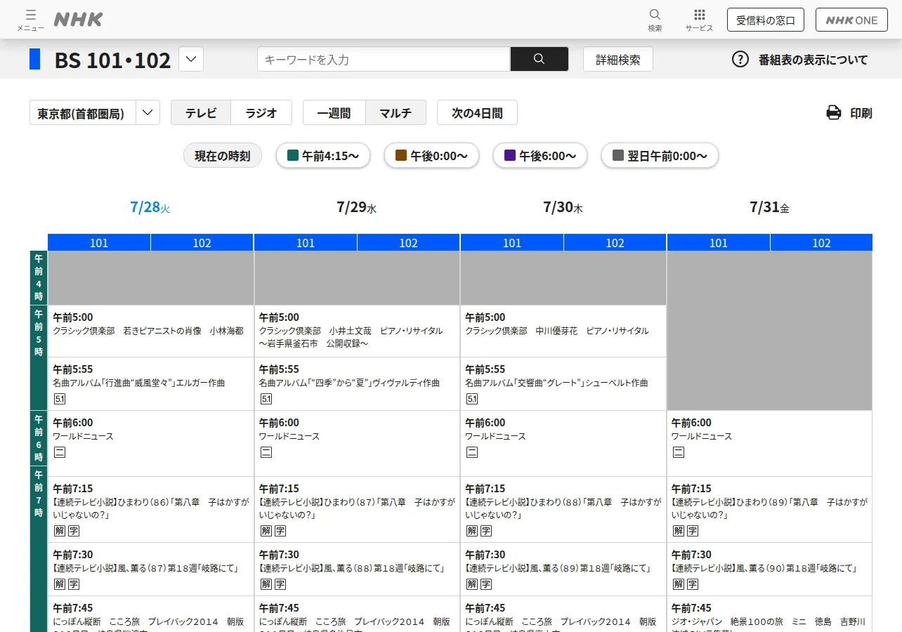The width and height of the screenshot is (902, 632).
Task: Open 受信料の窓口
Action: point(766,20)
